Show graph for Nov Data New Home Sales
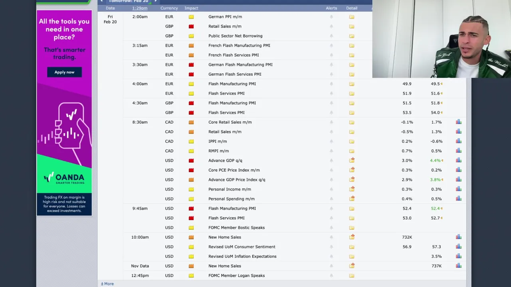Screen dimensions: 511x287 459,266
